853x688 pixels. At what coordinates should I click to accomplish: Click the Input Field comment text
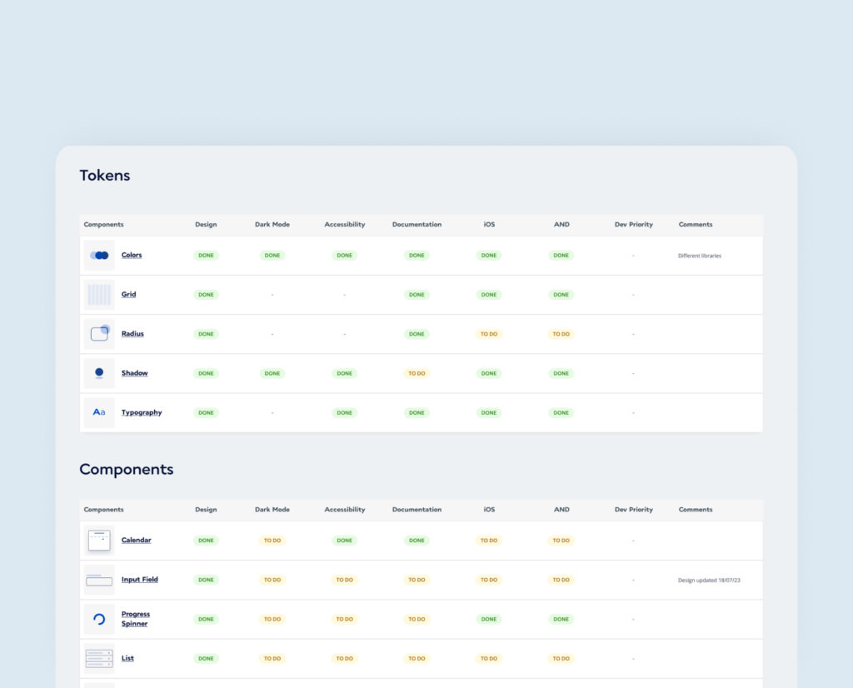tap(711, 580)
